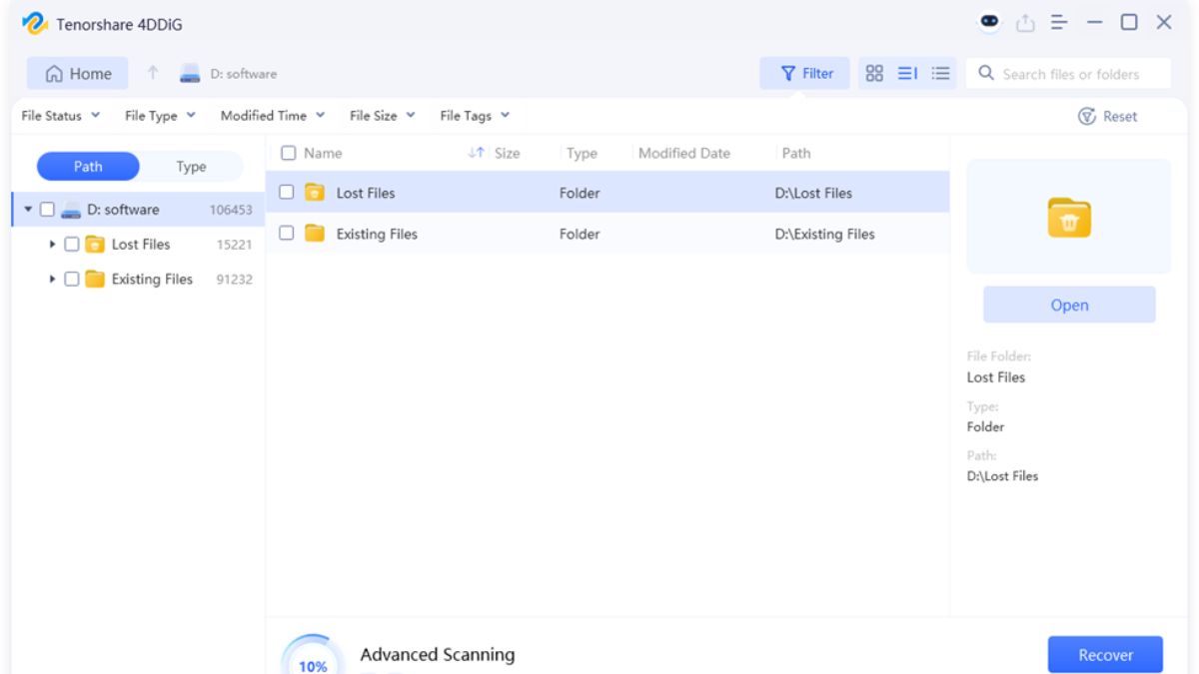
Task: Click the D:\Existing Files path cell
Action: 824,234
